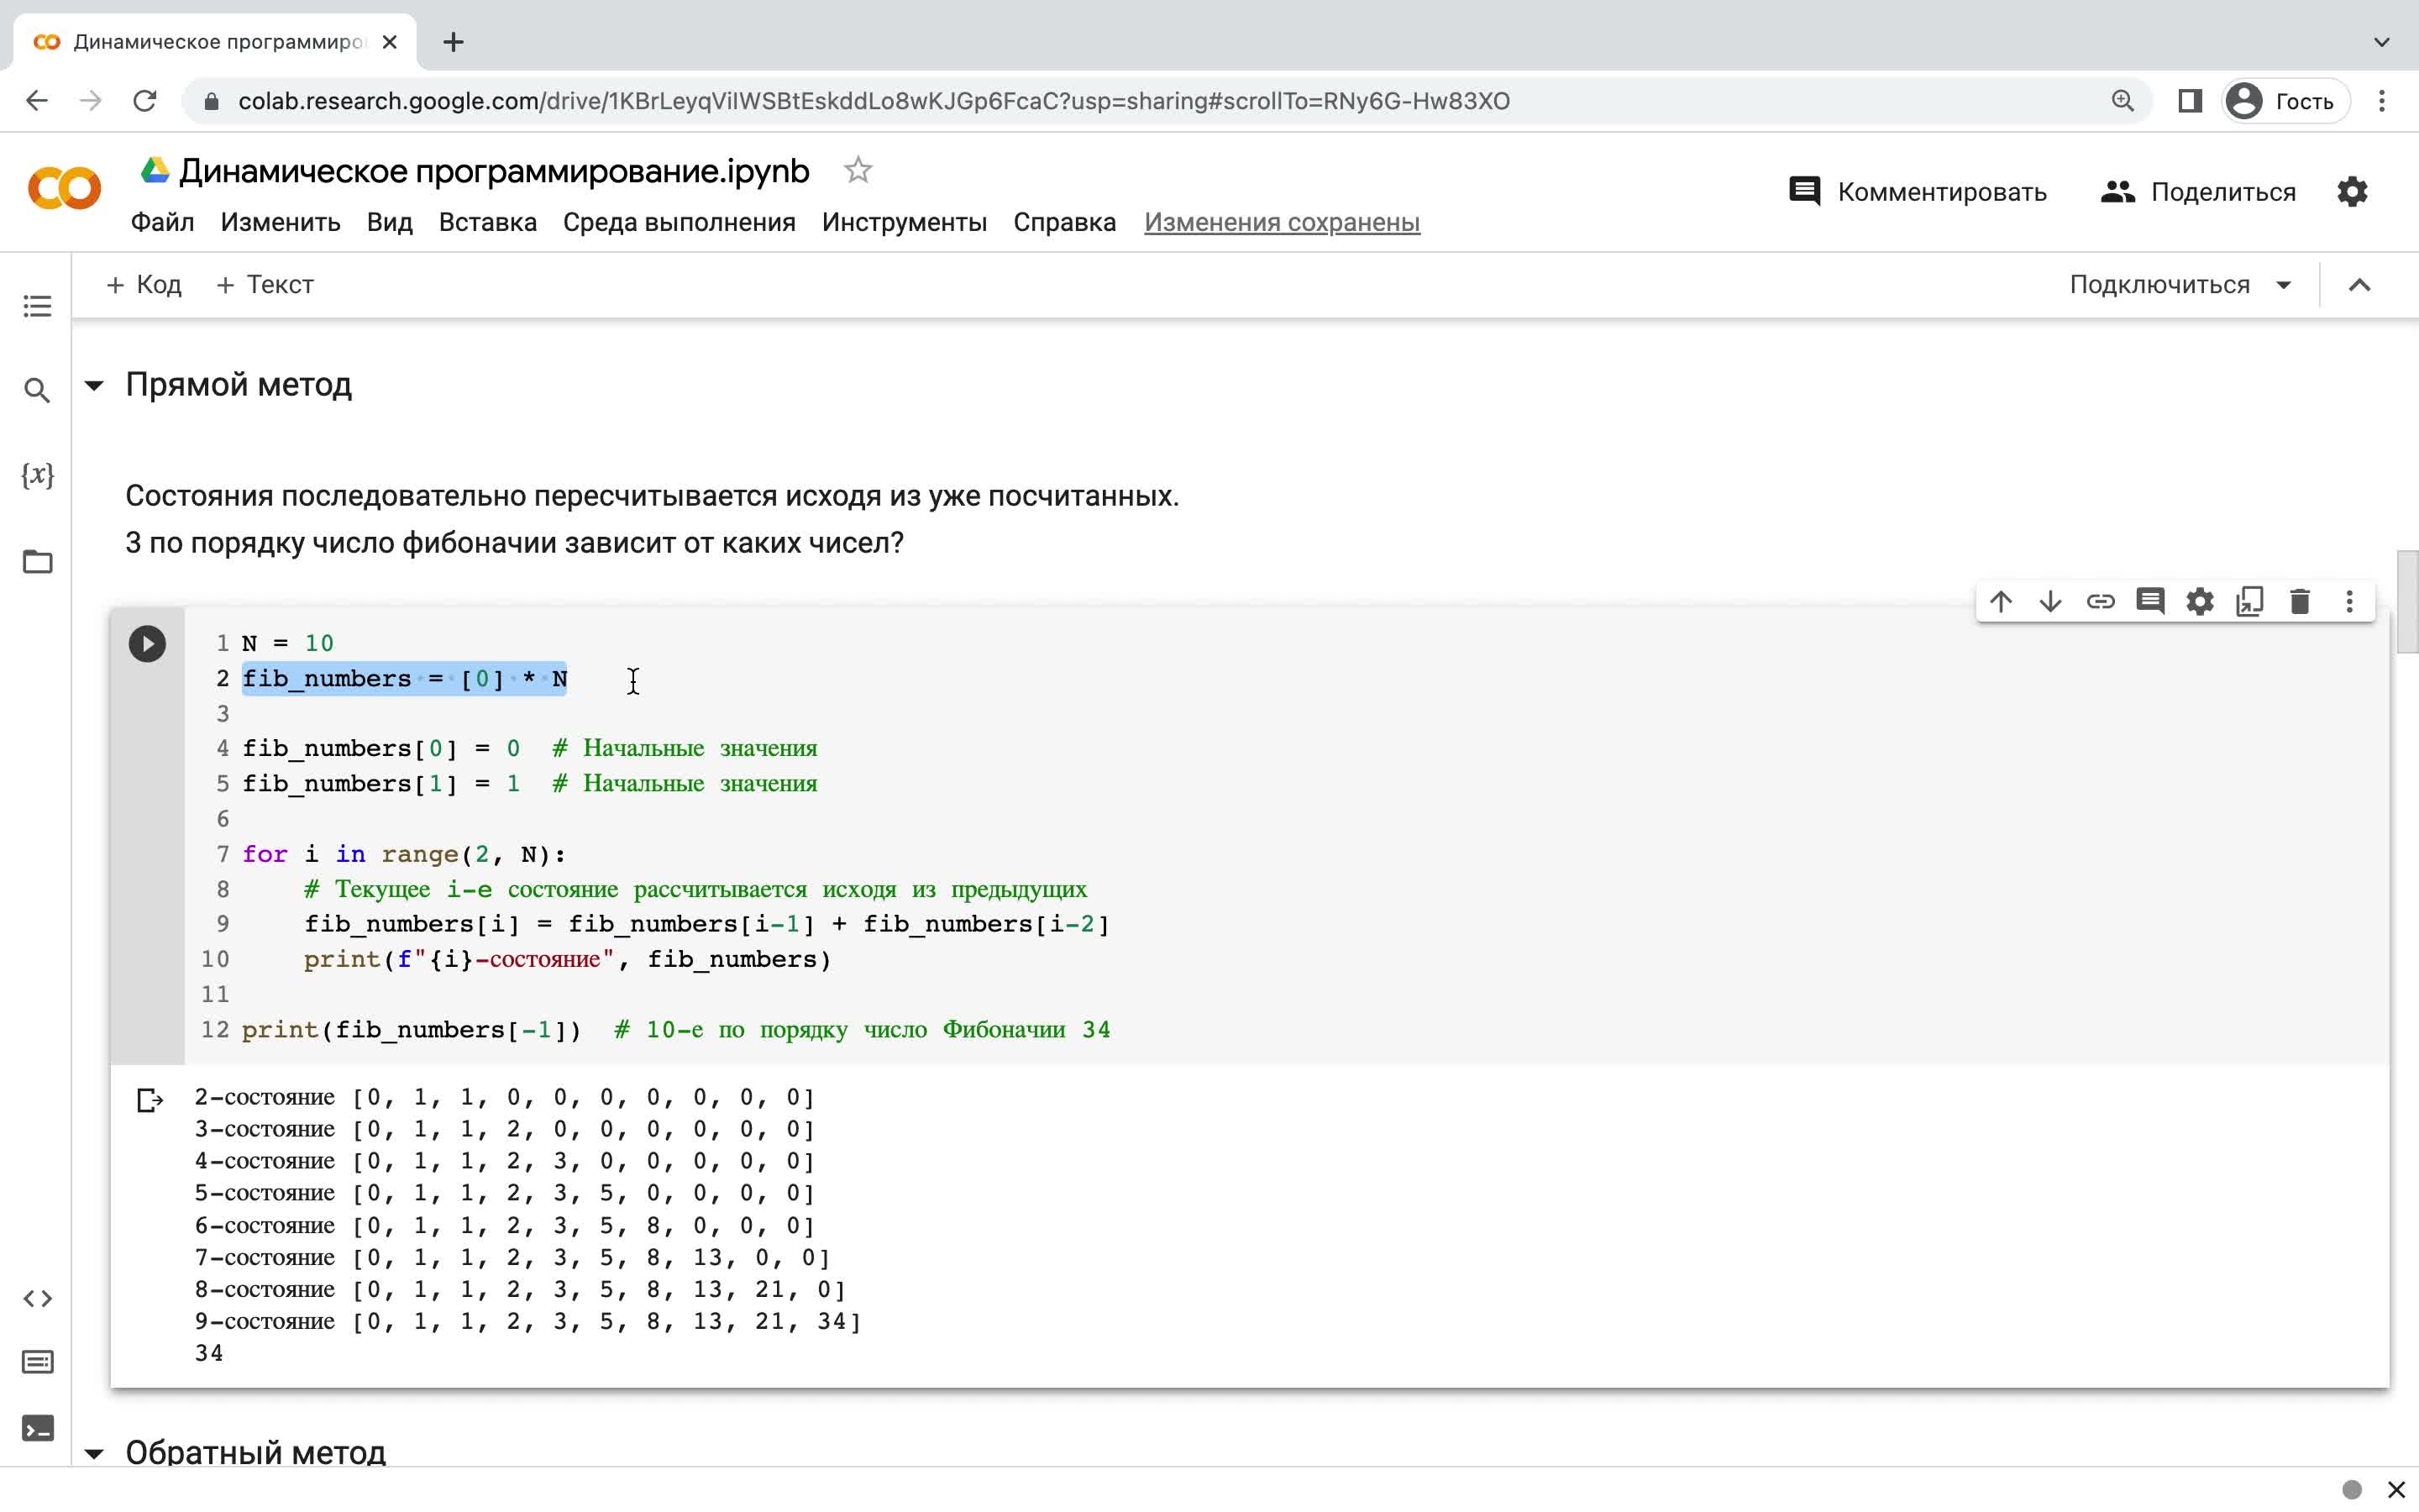Open browser zoom indicator icon
The height and width of the screenshot is (1512, 2419).
click(x=2123, y=101)
